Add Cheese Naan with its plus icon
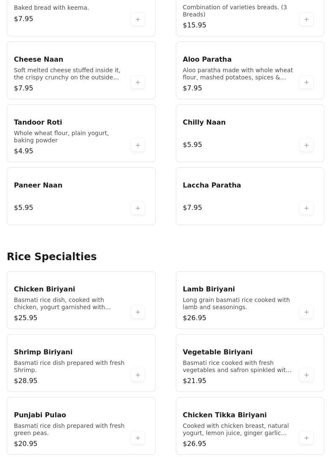 pyautogui.click(x=138, y=82)
